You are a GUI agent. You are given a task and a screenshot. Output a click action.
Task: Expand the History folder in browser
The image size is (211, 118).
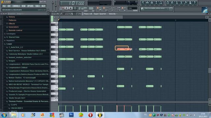pos(12,17)
